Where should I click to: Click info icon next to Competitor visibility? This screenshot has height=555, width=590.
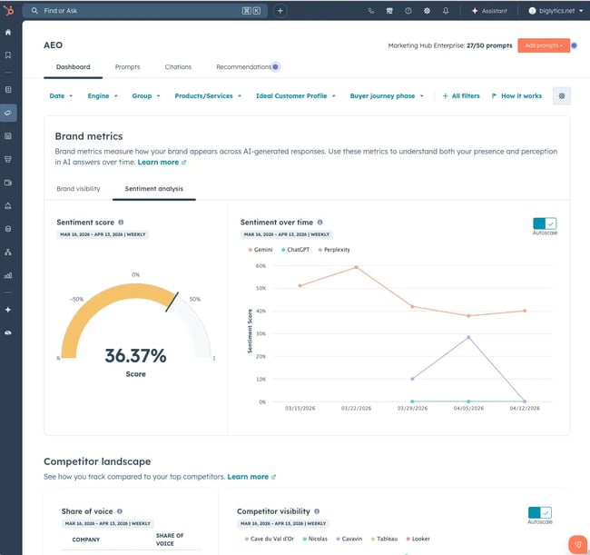(x=317, y=511)
